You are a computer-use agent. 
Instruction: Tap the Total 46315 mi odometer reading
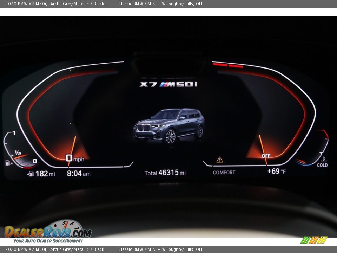pyautogui.click(x=165, y=173)
